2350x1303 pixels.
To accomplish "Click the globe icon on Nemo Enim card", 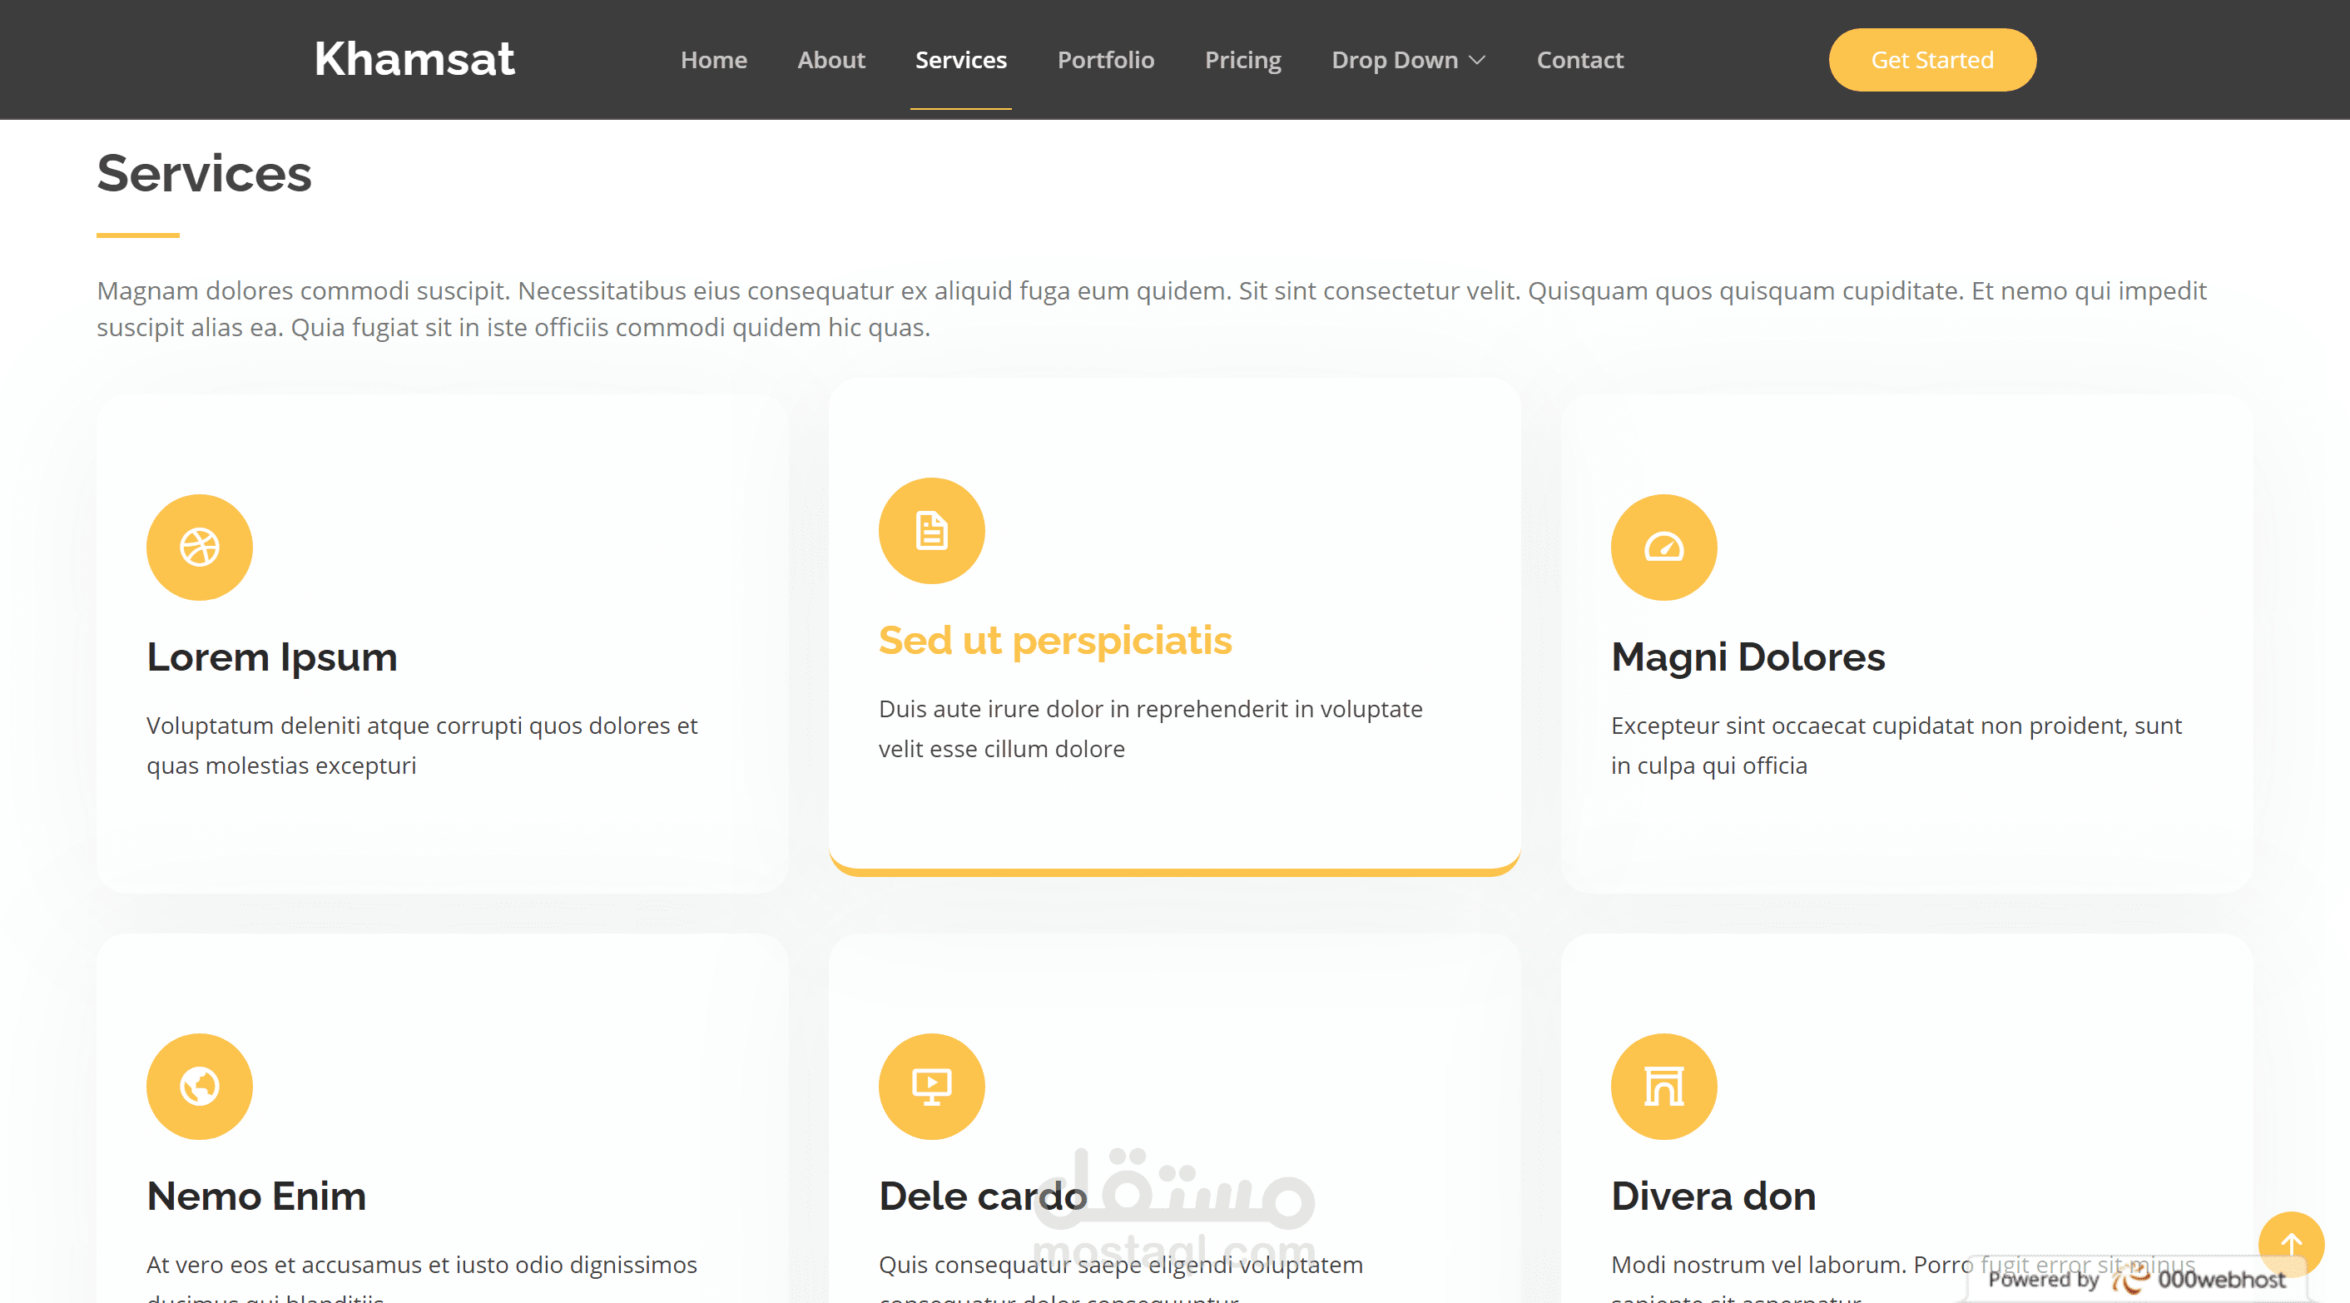I will coord(199,1086).
